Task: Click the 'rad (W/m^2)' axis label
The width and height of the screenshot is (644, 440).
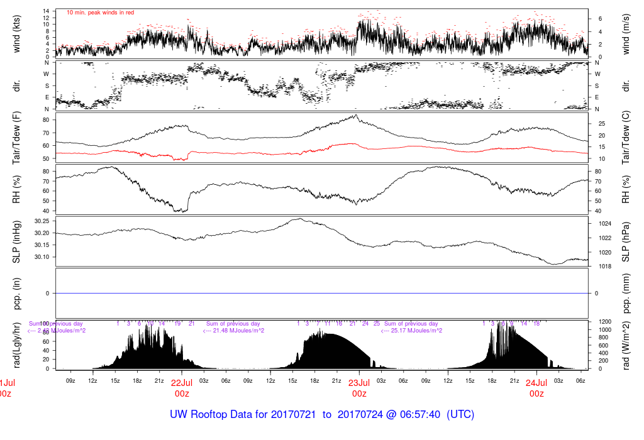Action: coord(626,345)
